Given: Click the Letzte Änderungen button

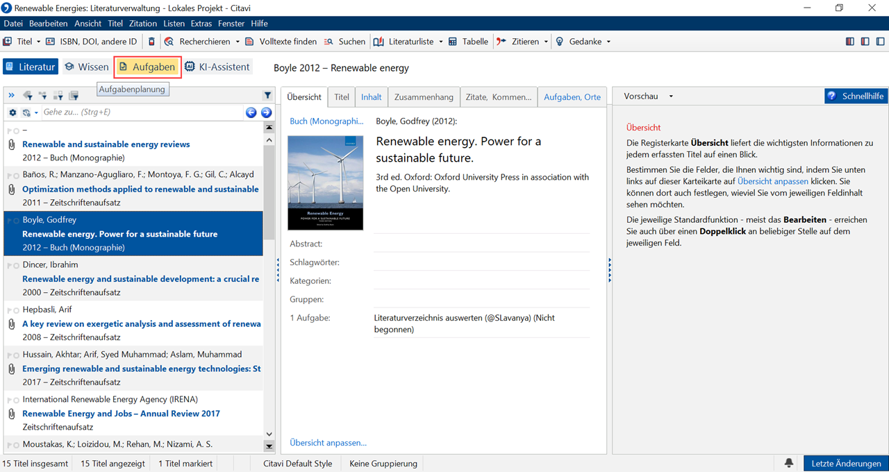Looking at the screenshot, I should coord(845,463).
